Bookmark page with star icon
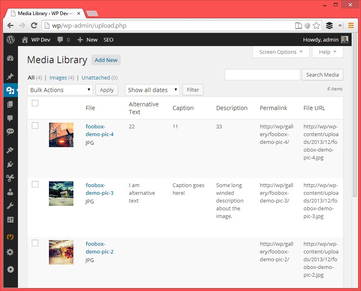361x291 pixels. click(x=317, y=26)
